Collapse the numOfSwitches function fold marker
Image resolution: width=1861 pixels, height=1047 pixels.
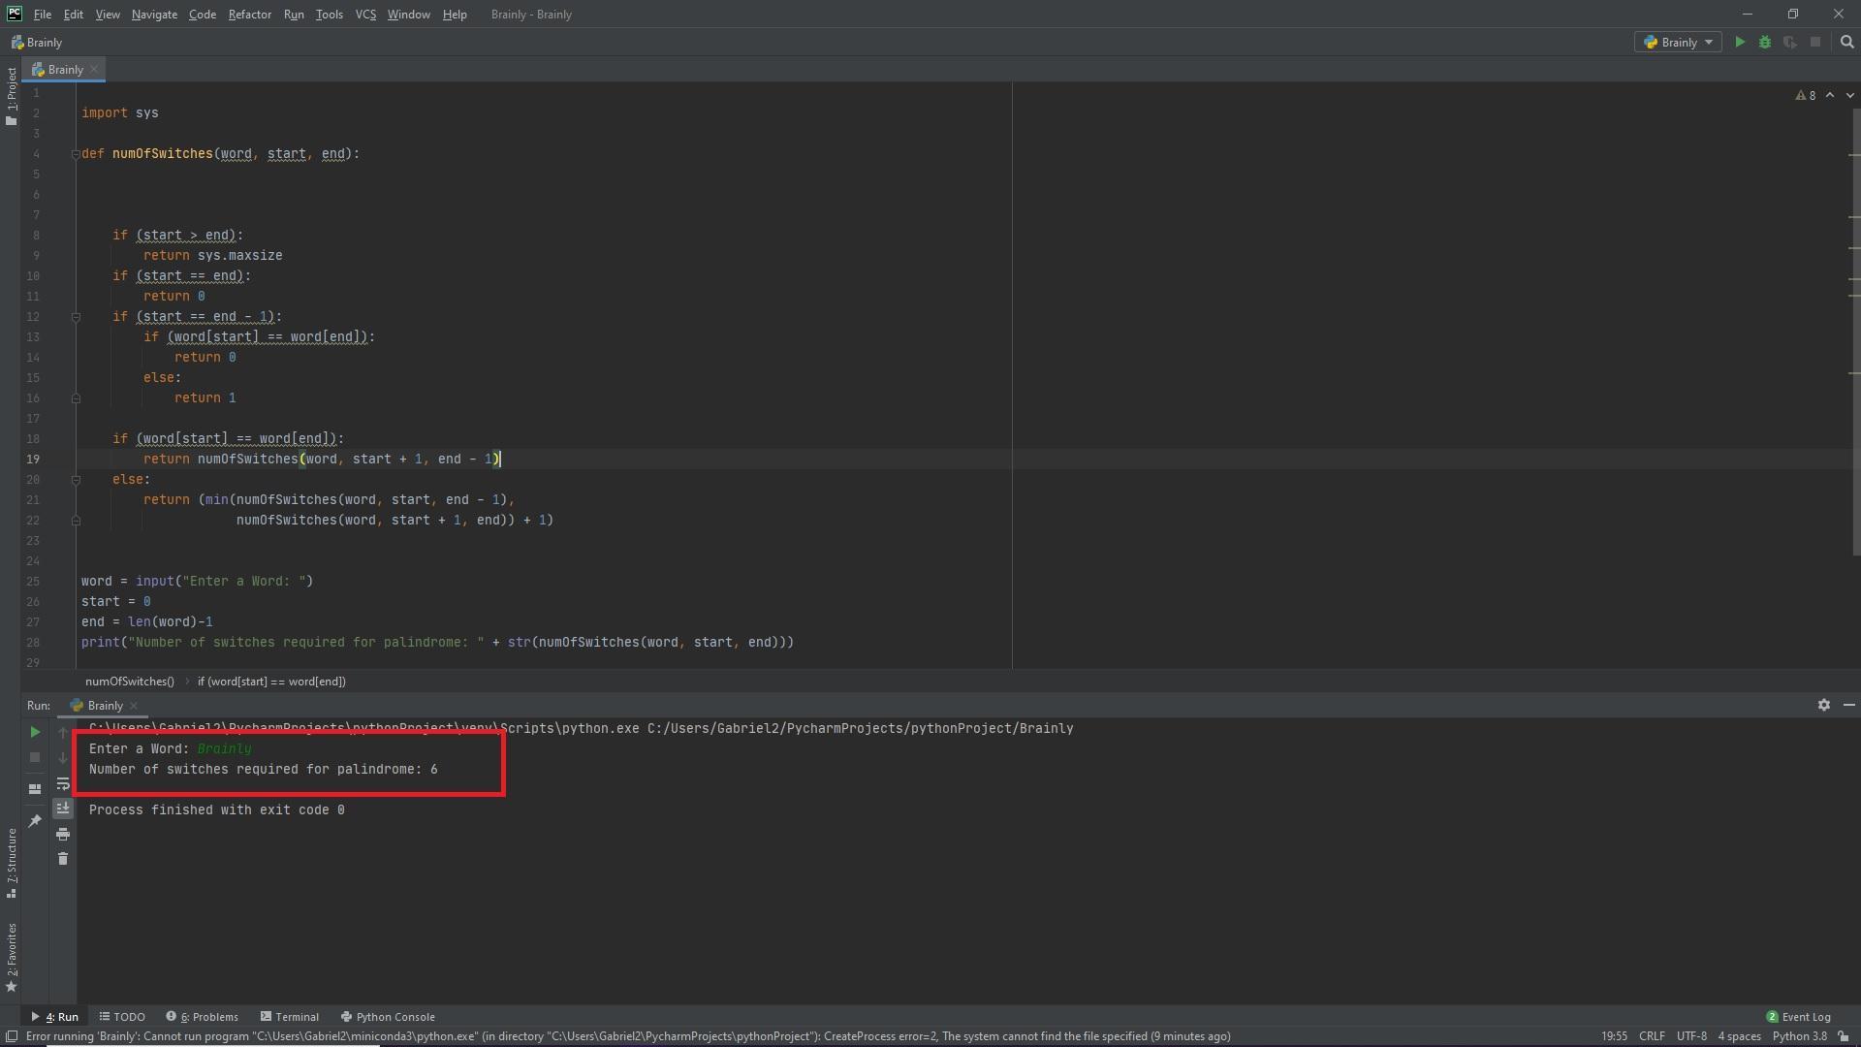[75, 154]
